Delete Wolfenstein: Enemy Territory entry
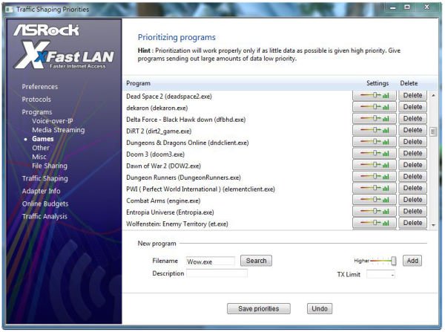 click(412, 223)
